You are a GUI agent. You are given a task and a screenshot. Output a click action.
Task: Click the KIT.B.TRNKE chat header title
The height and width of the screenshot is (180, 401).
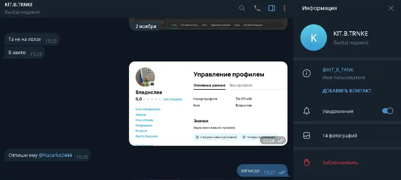pos(19,5)
